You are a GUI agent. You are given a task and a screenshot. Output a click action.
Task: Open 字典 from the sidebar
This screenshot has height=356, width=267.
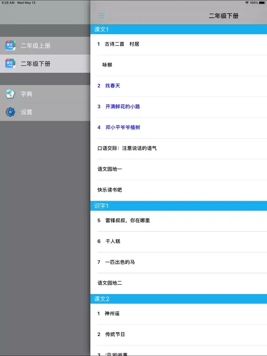click(45, 94)
